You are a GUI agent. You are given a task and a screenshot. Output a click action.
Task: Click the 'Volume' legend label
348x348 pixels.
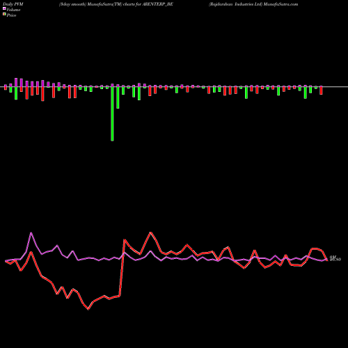(x=13, y=10)
